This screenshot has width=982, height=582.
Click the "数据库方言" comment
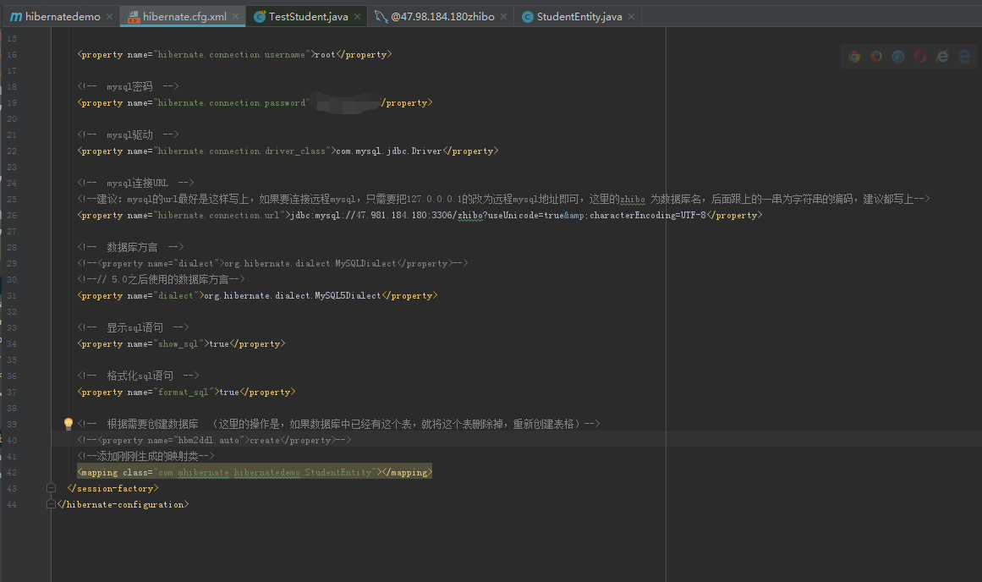point(131,248)
